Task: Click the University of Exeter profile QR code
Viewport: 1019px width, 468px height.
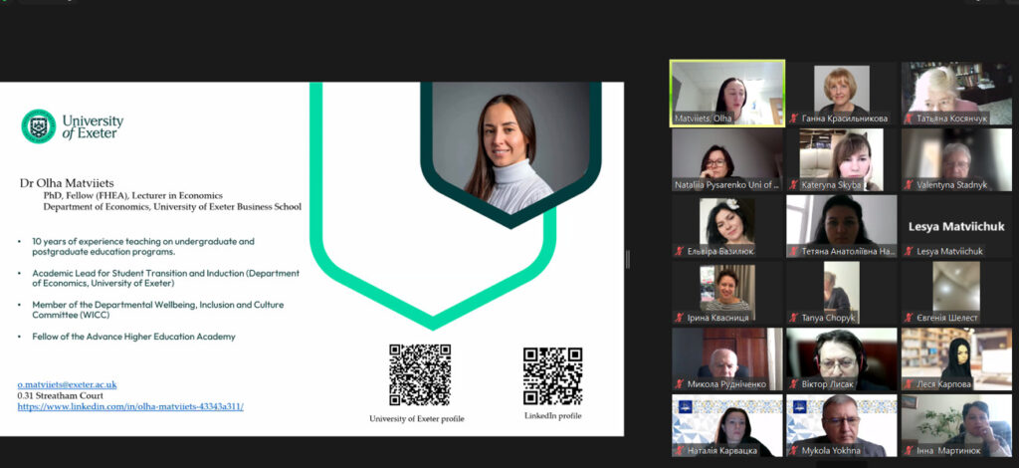Action: [419, 374]
